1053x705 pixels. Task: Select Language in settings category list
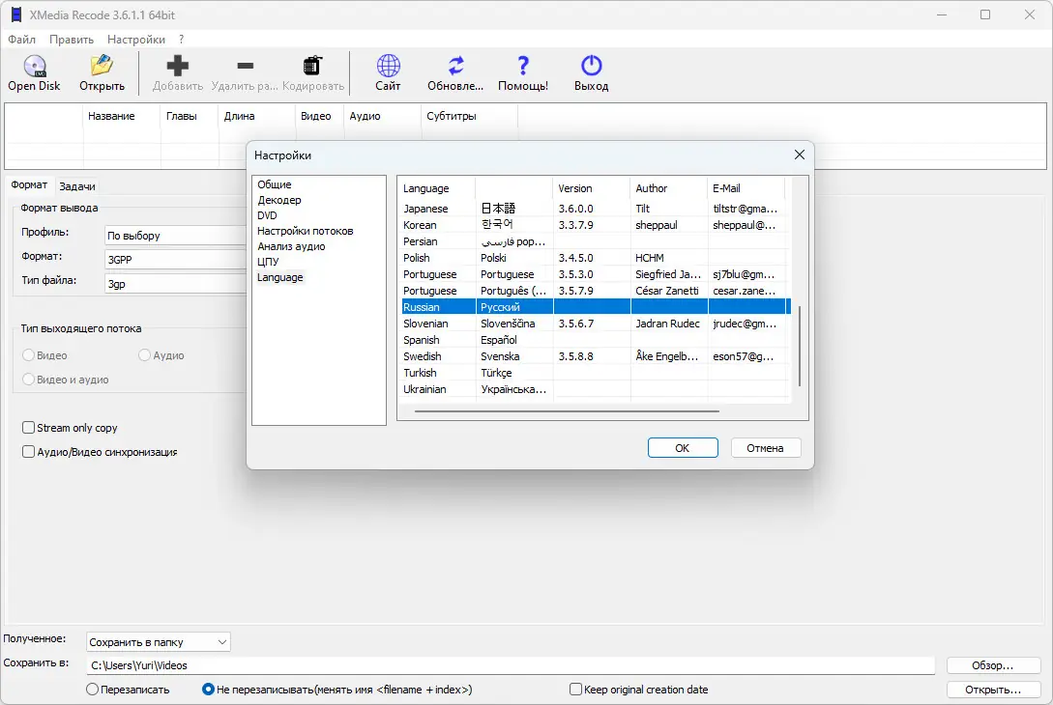coord(280,277)
